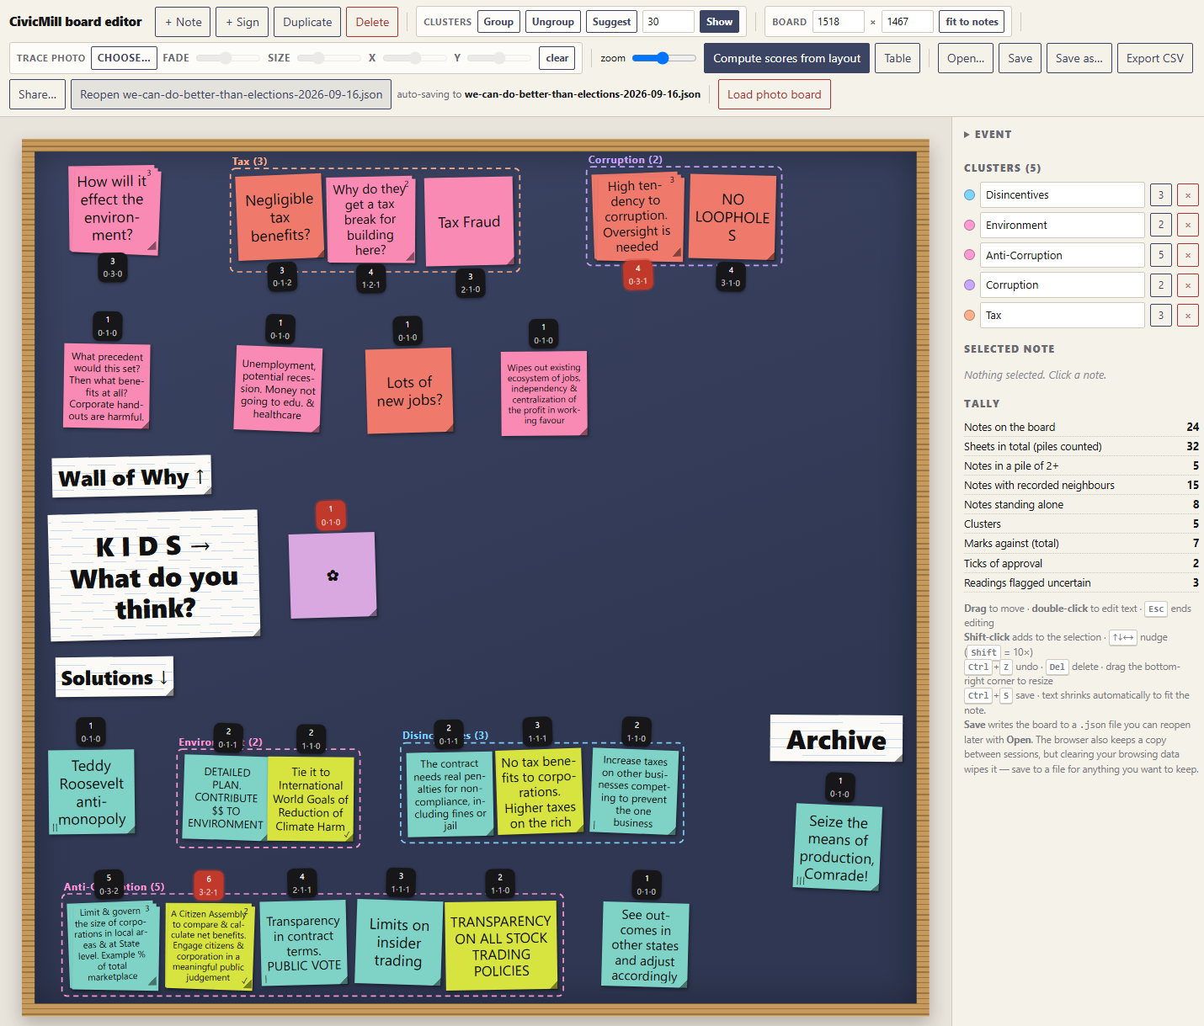
Task: Set the trace photo SIZE slider
Action: [x=328, y=58]
